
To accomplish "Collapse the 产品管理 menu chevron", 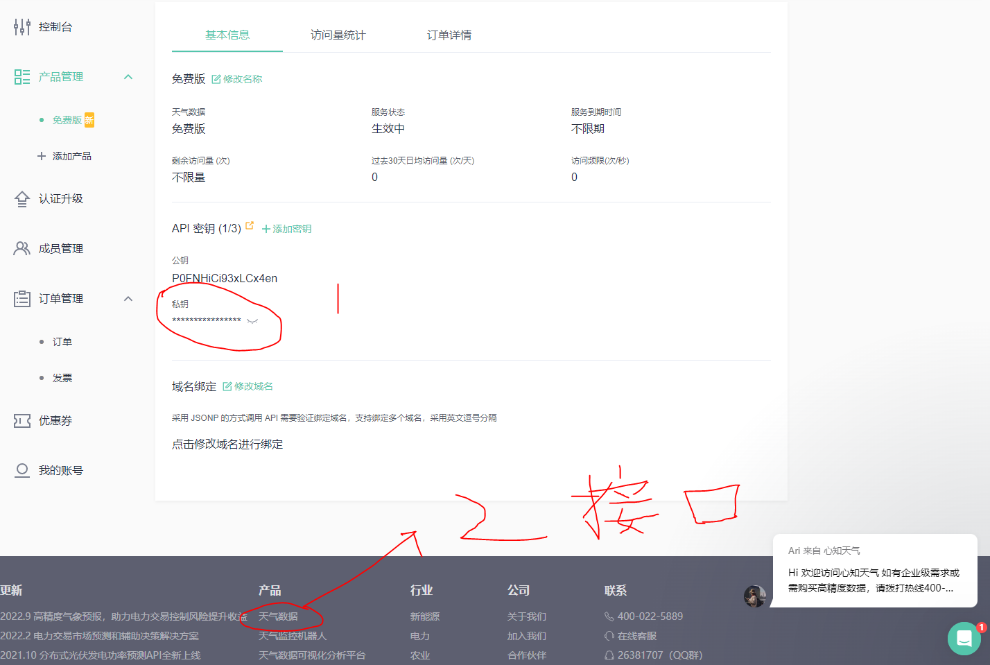I will coord(128,77).
